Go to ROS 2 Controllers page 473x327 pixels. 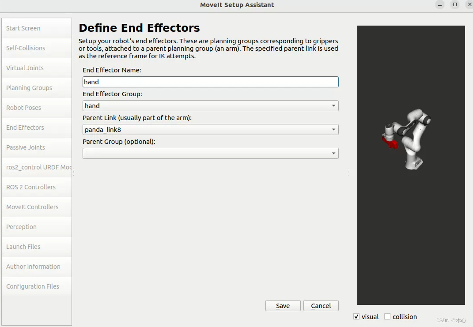[37, 188]
